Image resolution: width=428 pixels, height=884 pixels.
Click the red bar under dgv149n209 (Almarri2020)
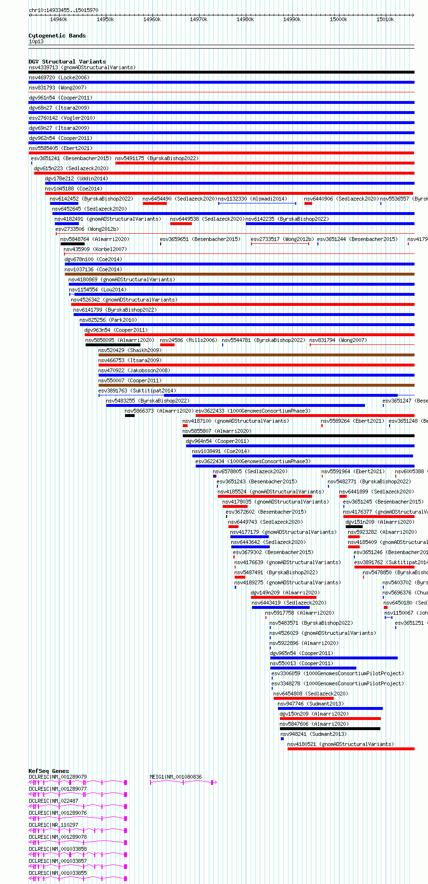284,597
